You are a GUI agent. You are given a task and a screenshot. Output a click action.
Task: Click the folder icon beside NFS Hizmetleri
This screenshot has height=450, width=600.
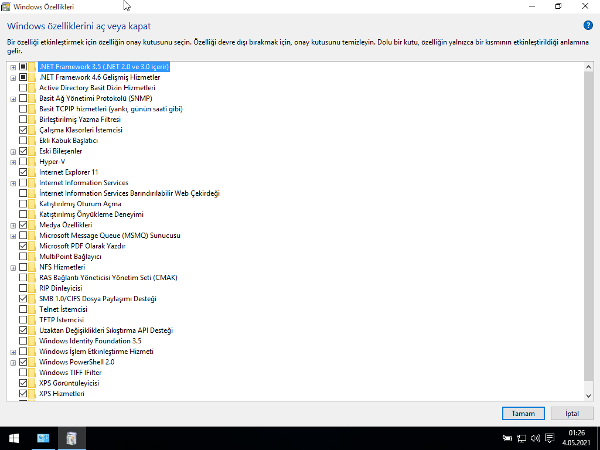32,267
